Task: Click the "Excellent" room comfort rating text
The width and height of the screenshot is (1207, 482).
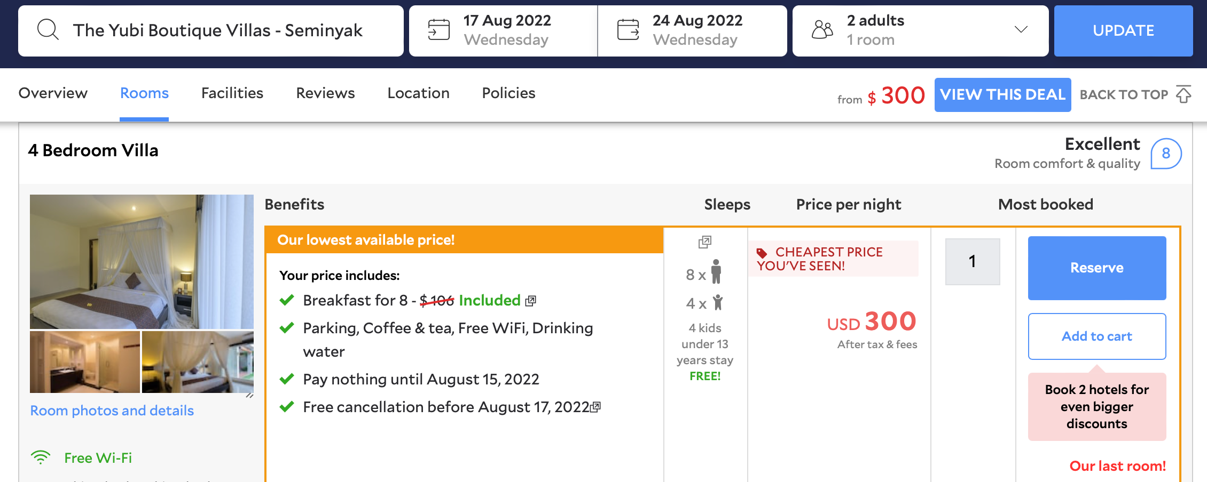Action: (1102, 144)
